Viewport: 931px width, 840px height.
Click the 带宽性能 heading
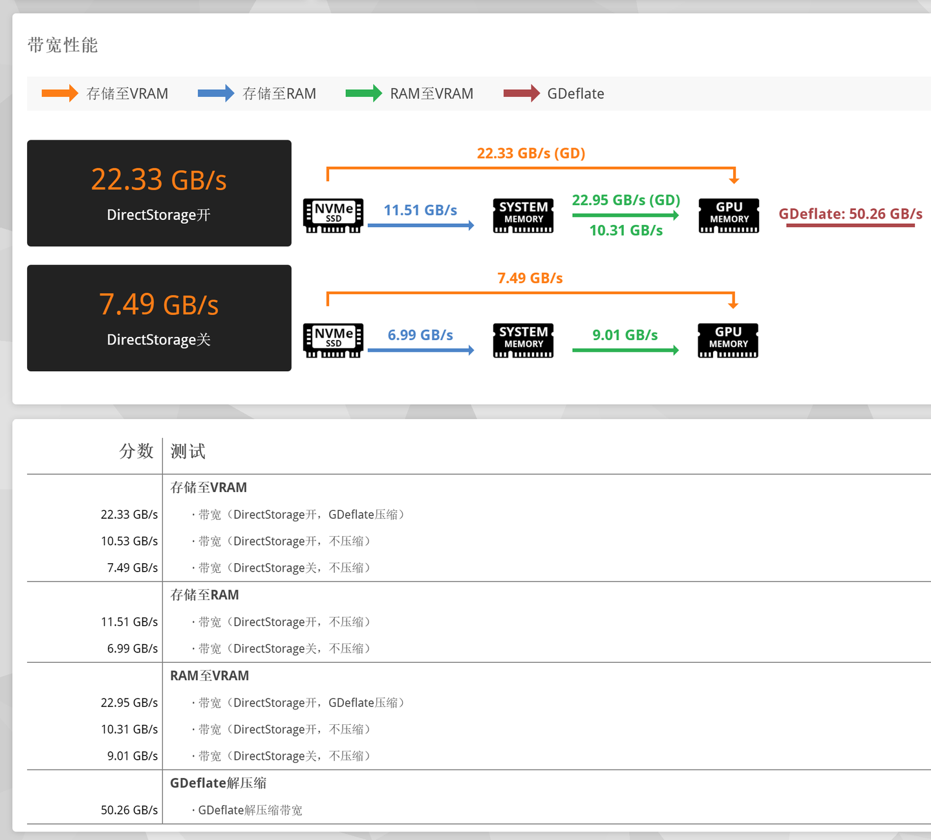pyautogui.click(x=63, y=45)
